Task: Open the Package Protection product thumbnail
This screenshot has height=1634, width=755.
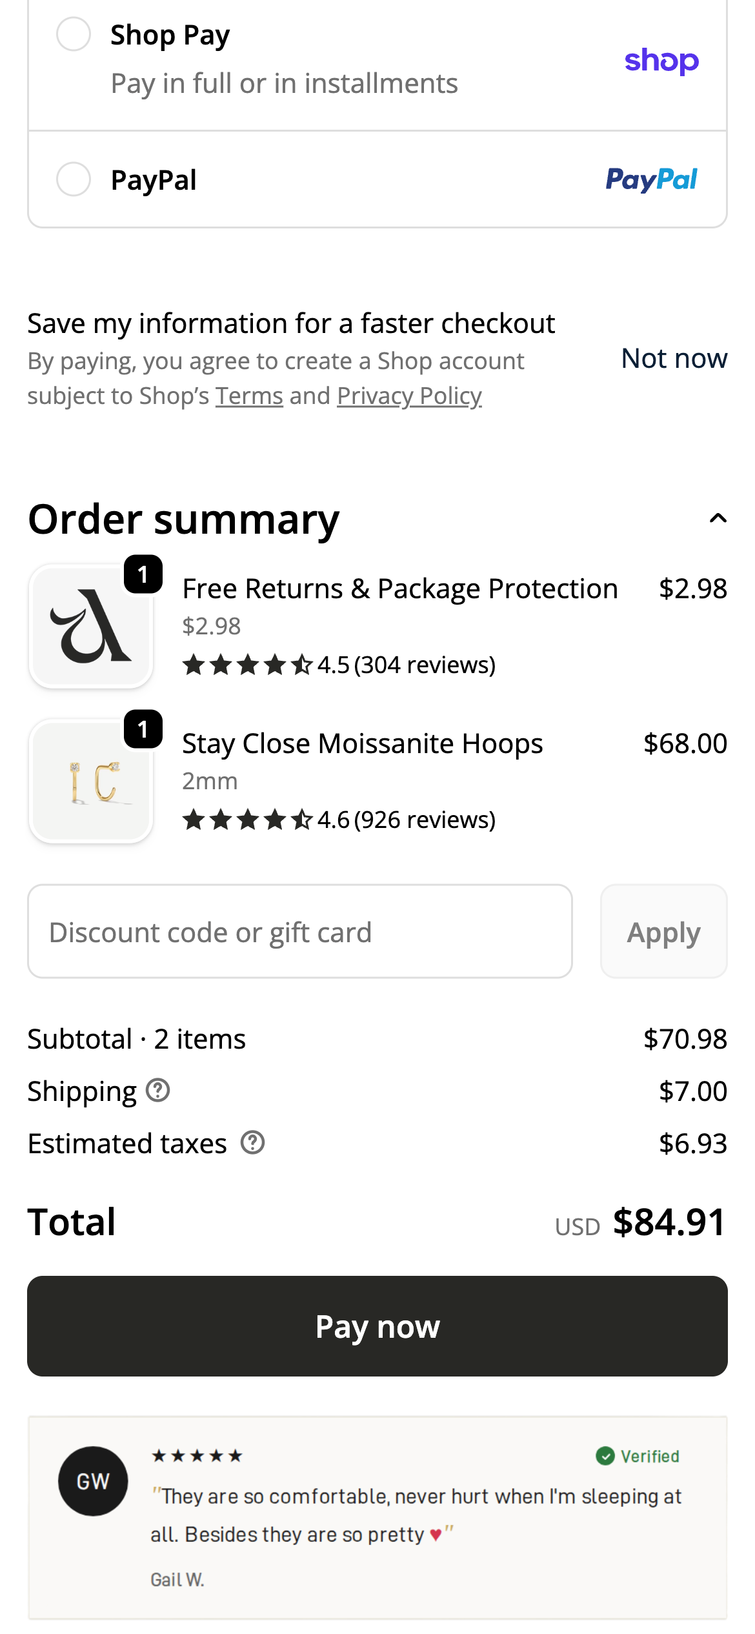Action: coord(90,626)
